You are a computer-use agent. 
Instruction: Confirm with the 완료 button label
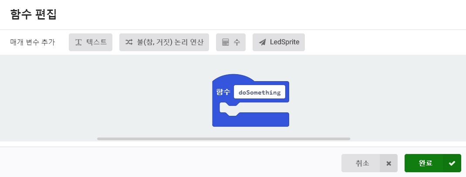425,164
